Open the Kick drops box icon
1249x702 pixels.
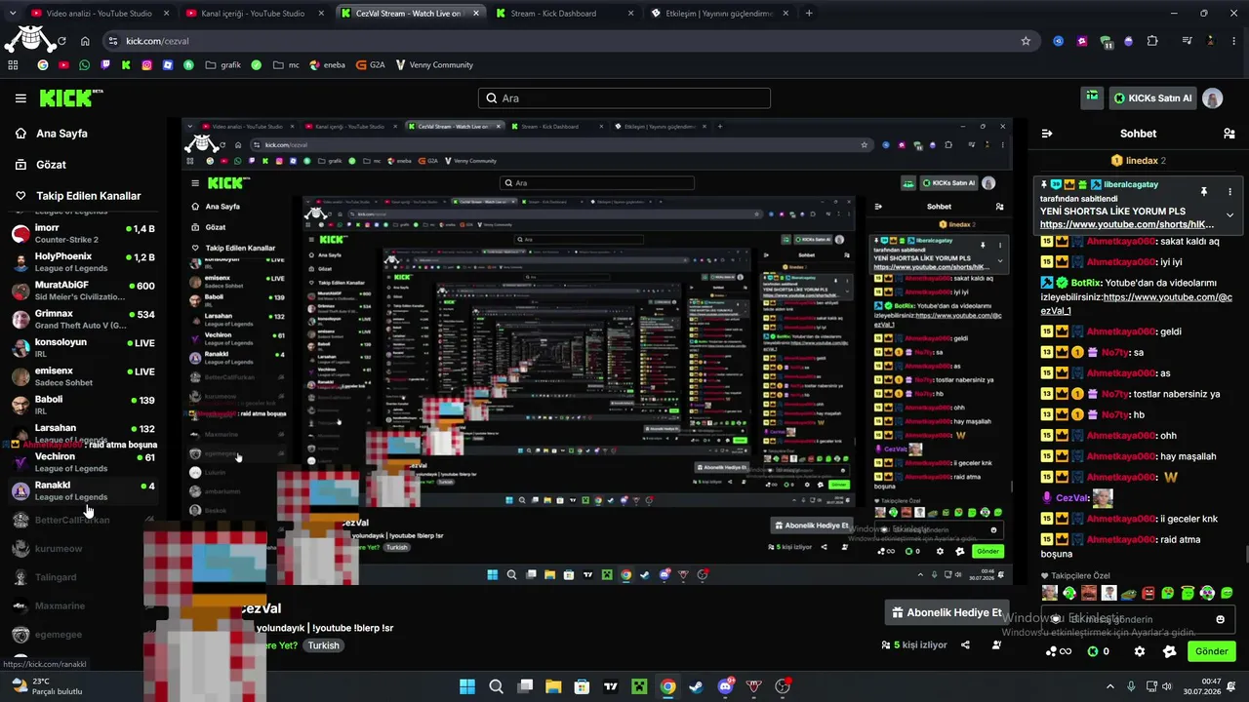(1093, 97)
